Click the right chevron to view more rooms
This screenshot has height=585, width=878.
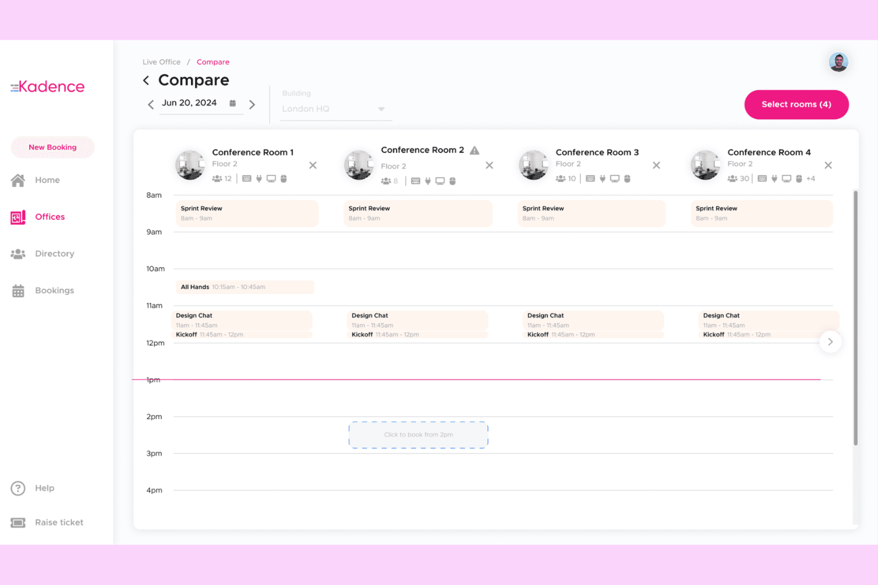[830, 342]
